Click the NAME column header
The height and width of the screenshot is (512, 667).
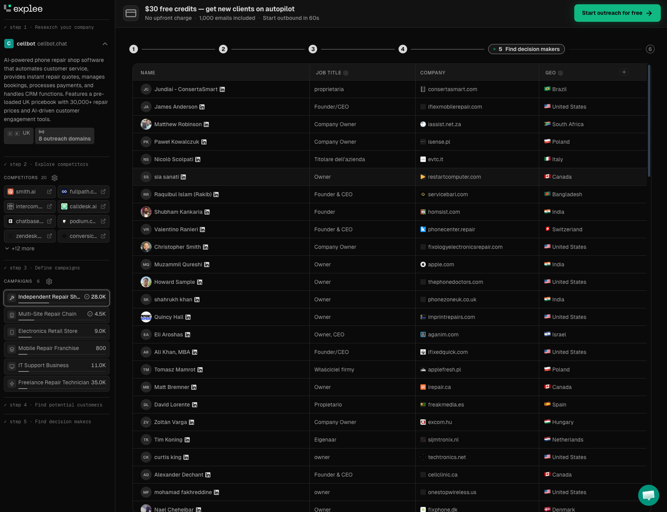tap(148, 73)
